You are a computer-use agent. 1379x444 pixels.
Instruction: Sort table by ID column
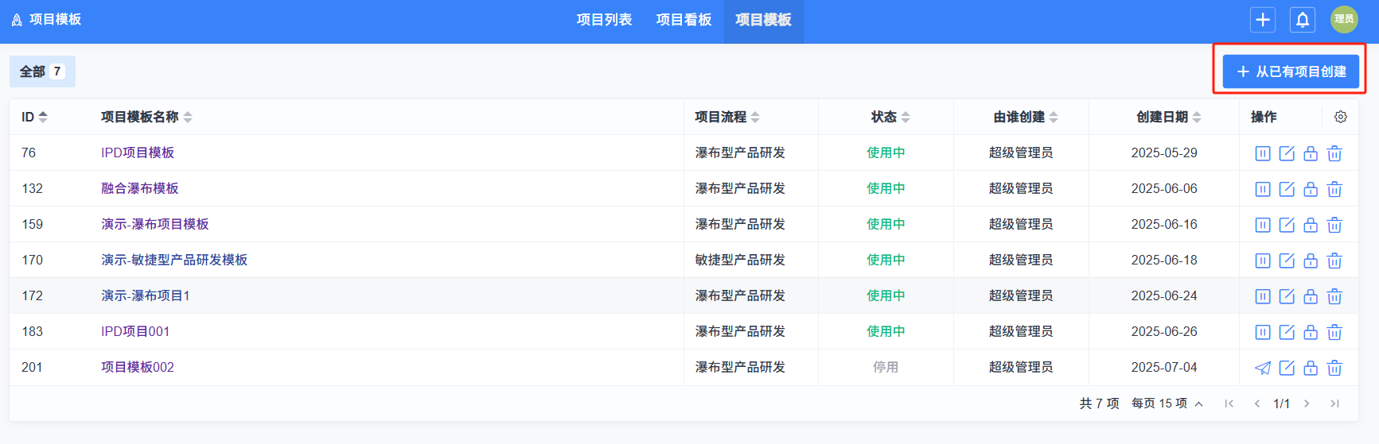(43, 117)
